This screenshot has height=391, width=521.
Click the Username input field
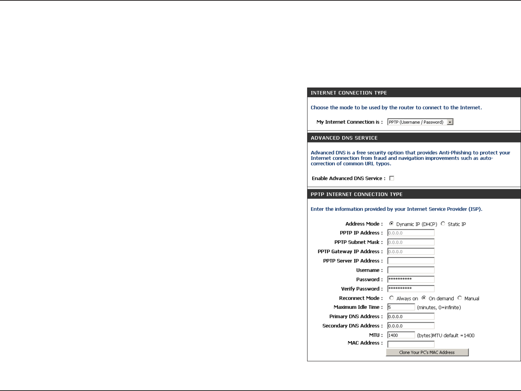click(x=411, y=270)
